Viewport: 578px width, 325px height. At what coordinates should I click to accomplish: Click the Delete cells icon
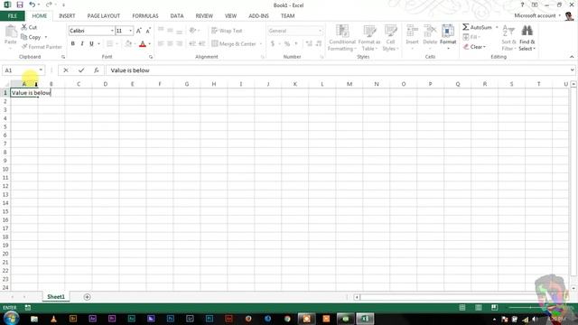[x=430, y=31]
